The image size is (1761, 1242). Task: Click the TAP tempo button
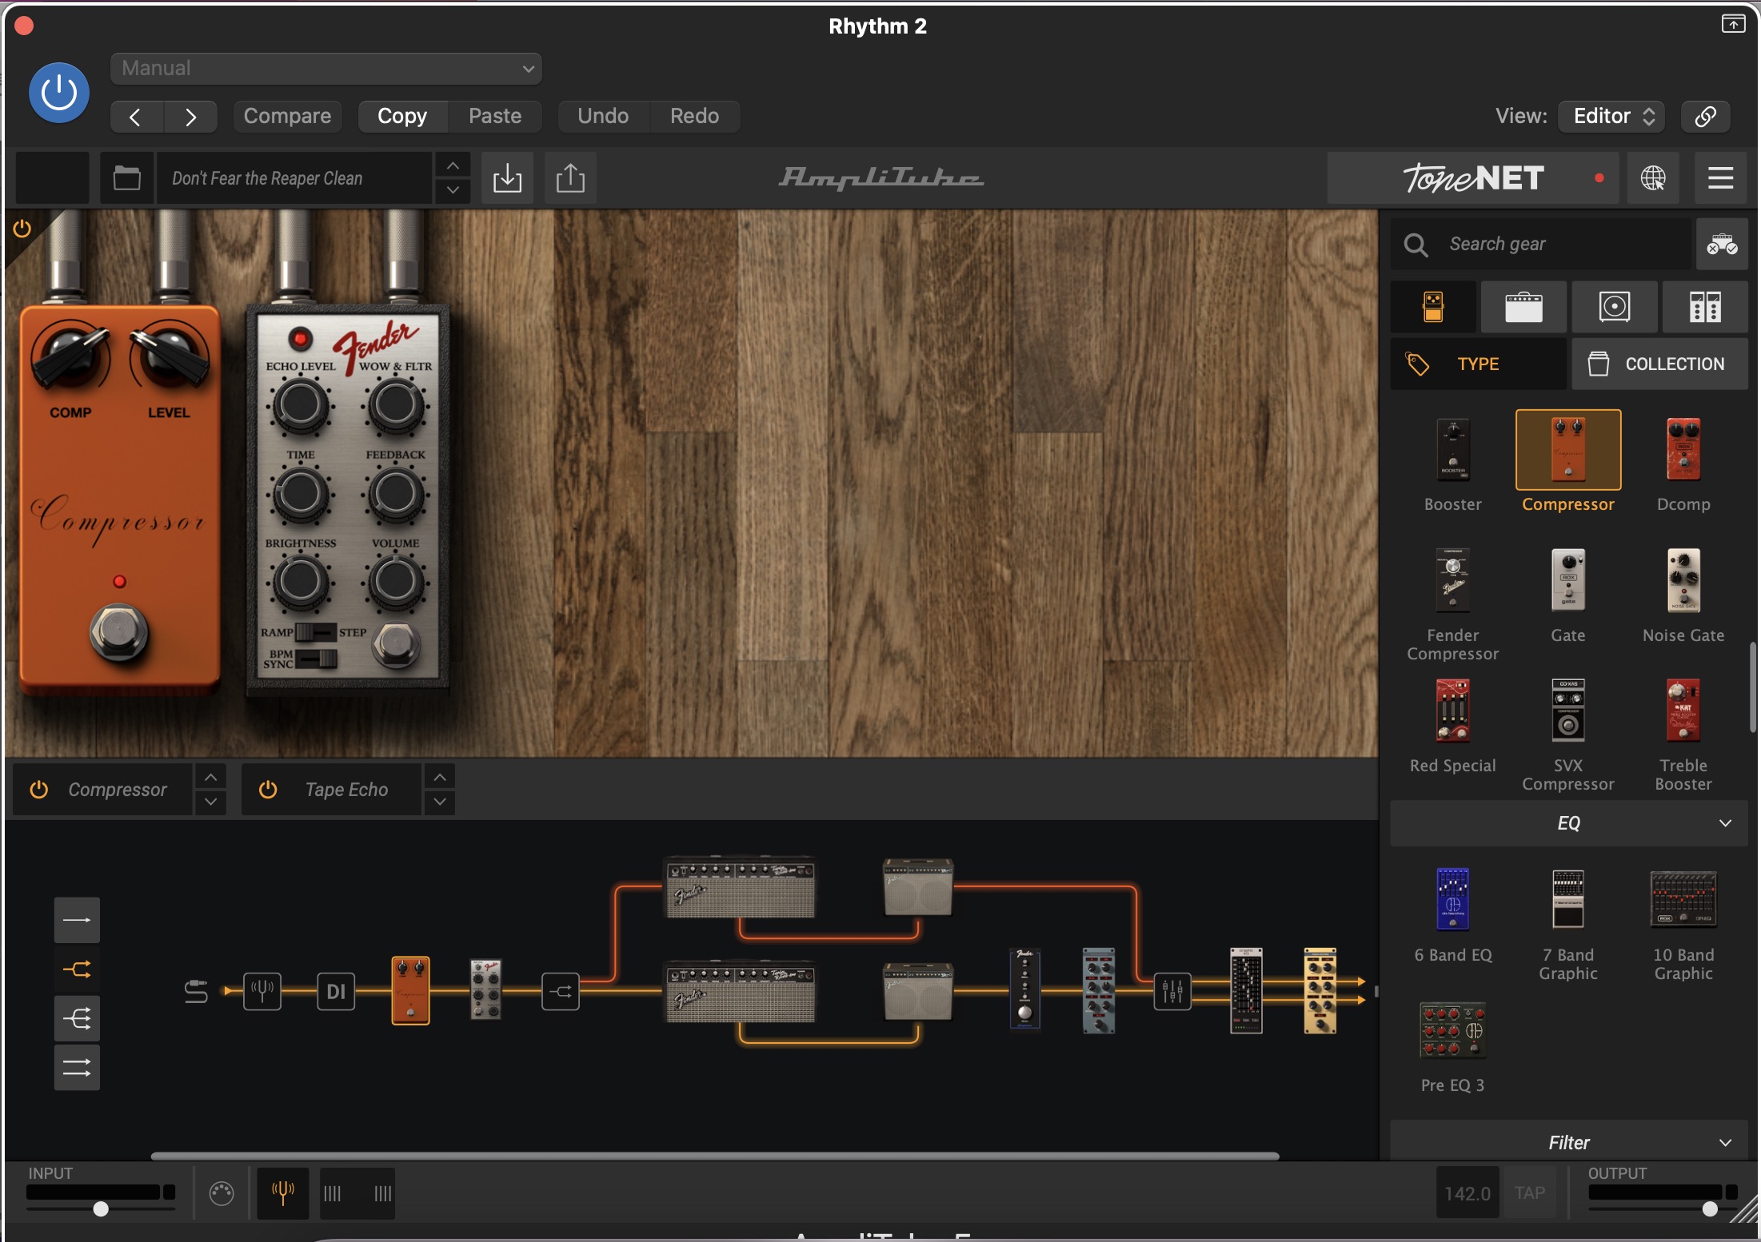(1530, 1193)
